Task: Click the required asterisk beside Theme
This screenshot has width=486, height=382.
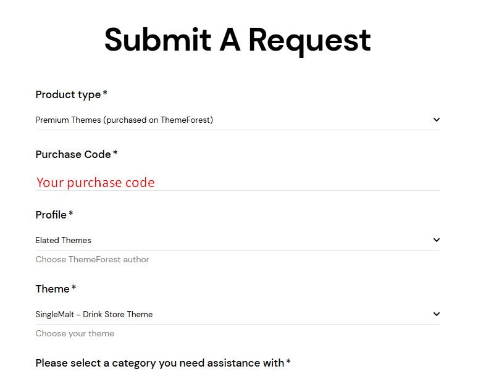Action: point(74,288)
